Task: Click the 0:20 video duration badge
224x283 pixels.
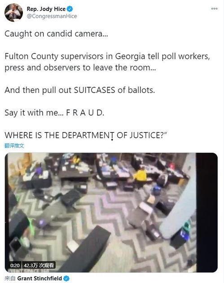Action: (x=15, y=265)
